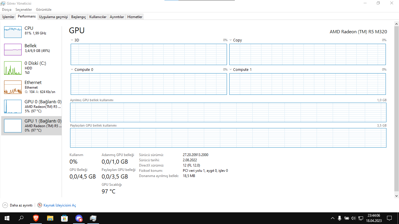Click the Paylaşılan GPU bellek kullanımı graph
Viewport: 399px width, 224px height.
point(228,138)
